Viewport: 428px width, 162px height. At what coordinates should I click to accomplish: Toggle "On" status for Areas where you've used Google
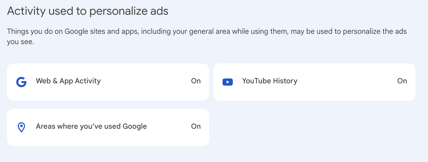pyautogui.click(x=196, y=126)
